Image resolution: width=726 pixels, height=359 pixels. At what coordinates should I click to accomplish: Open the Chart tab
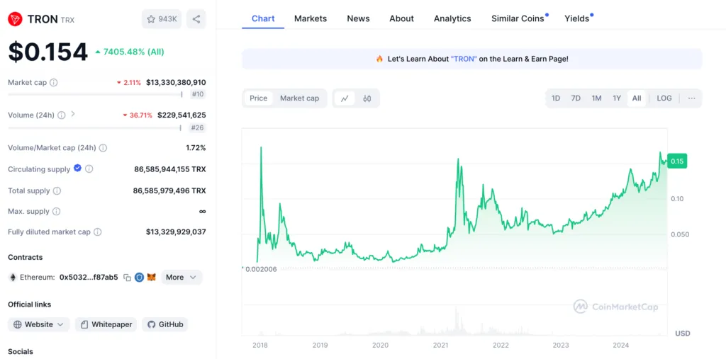263,18
